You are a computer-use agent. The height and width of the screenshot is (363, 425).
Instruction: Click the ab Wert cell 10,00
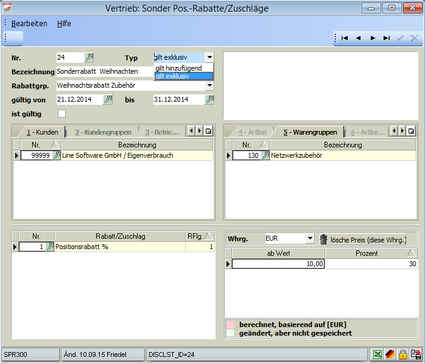tap(278, 264)
